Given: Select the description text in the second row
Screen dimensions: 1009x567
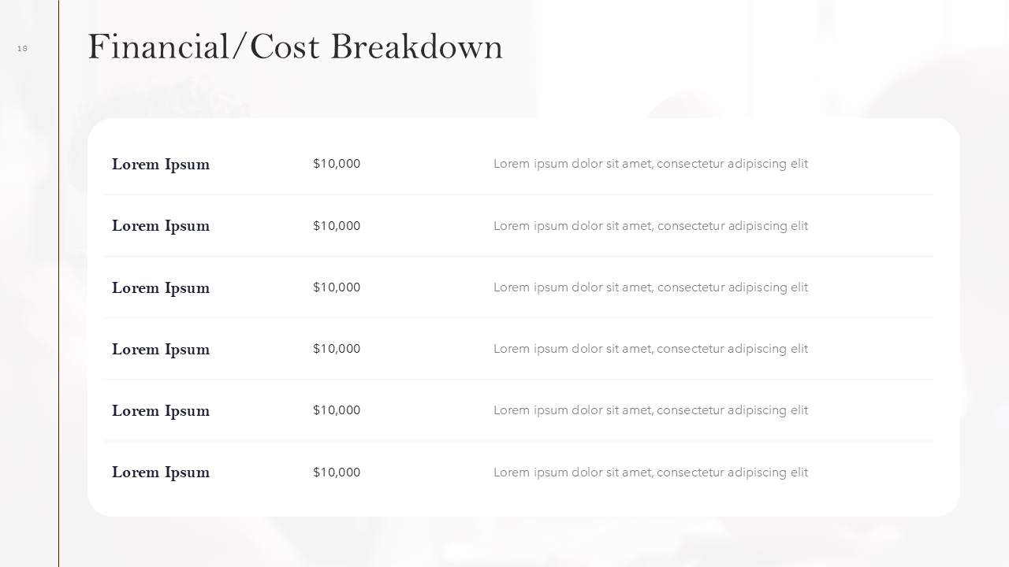Looking at the screenshot, I should pyautogui.click(x=650, y=226).
